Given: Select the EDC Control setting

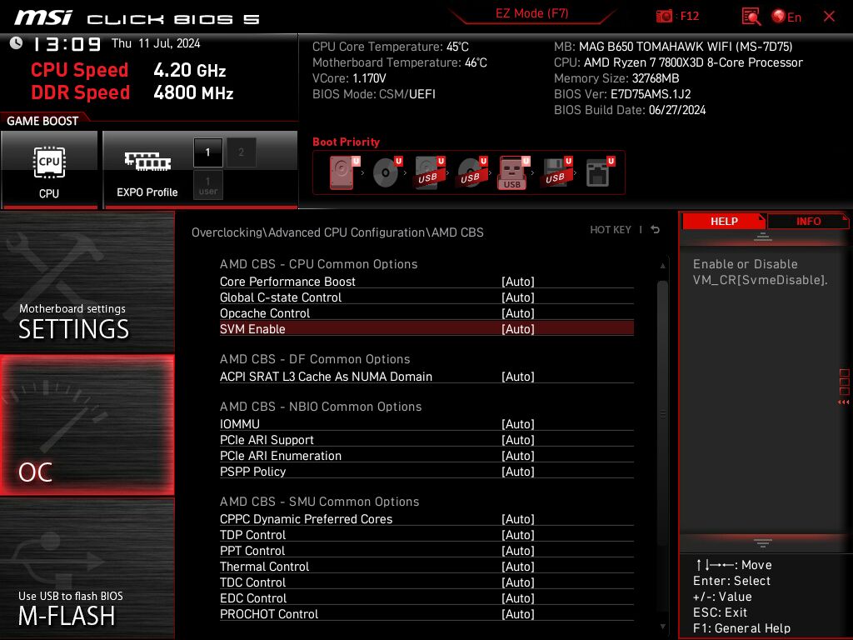Looking at the screenshot, I should (426, 598).
